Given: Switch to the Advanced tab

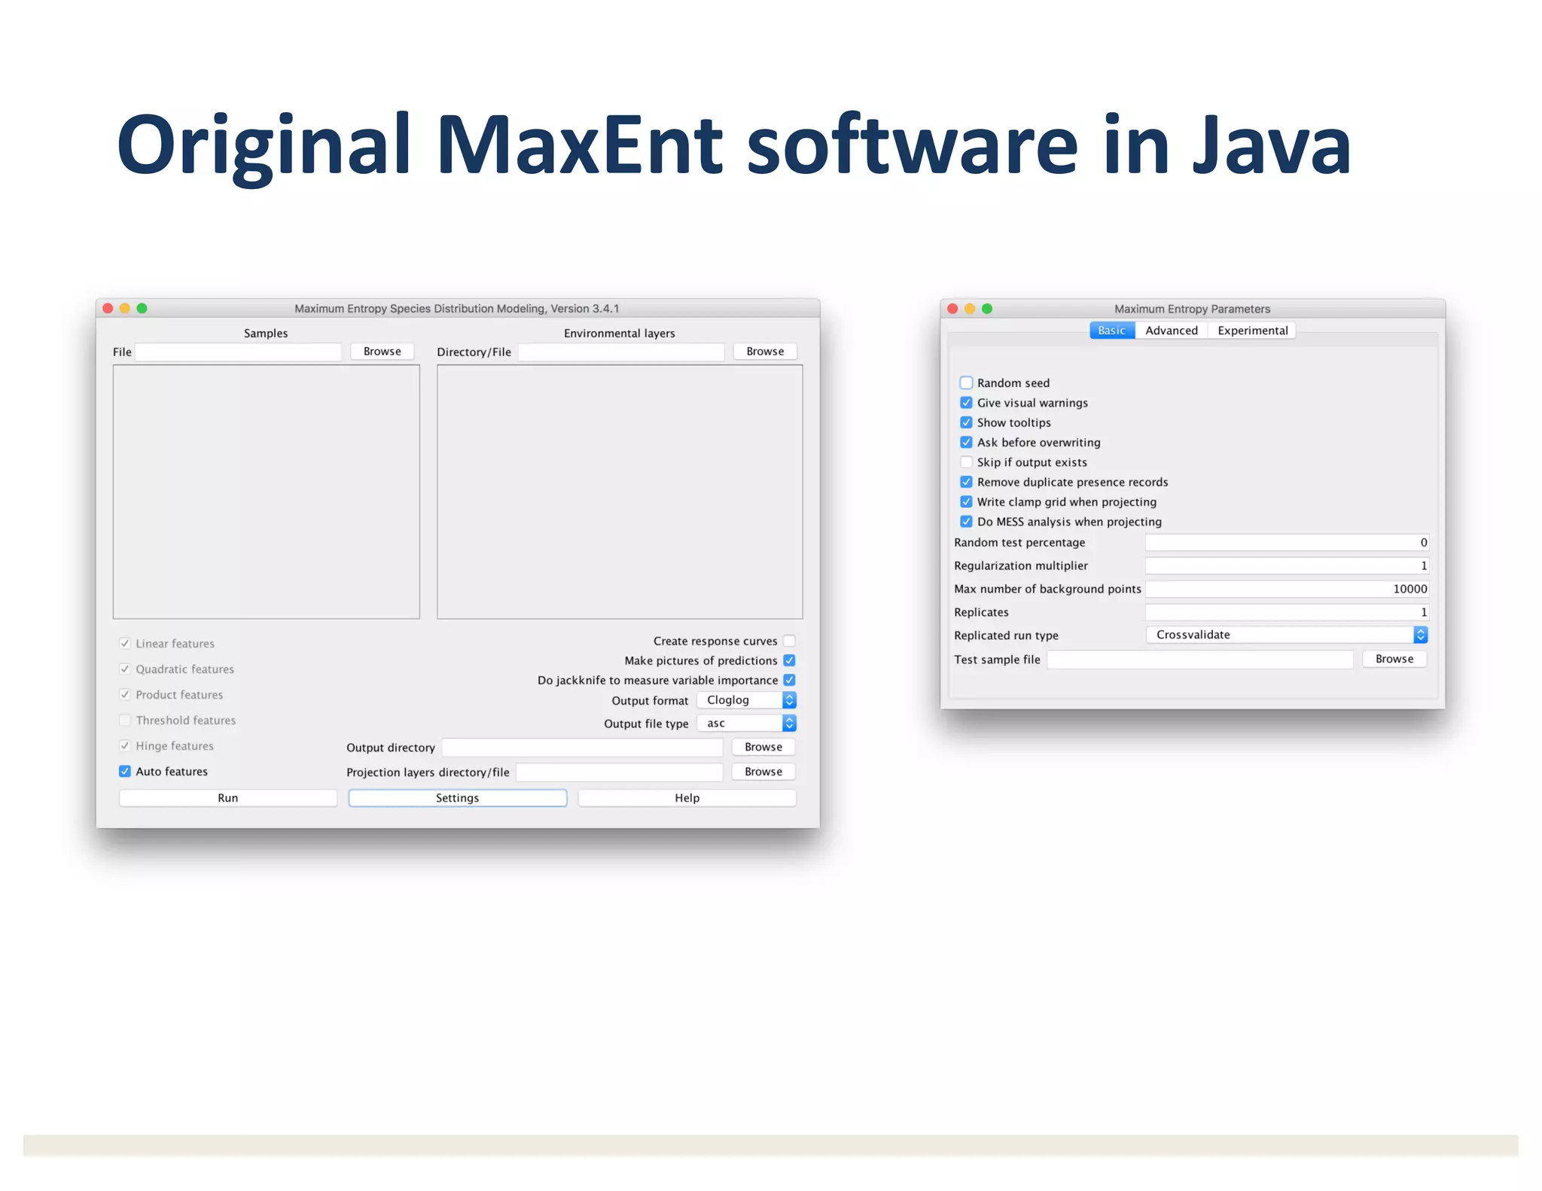Looking at the screenshot, I should click(1172, 330).
